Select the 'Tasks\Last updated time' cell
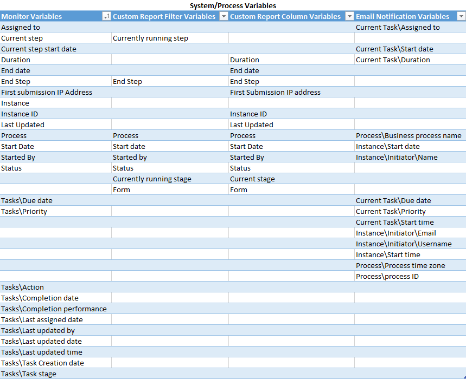This screenshot has width=466, height=379. [55, 352]
